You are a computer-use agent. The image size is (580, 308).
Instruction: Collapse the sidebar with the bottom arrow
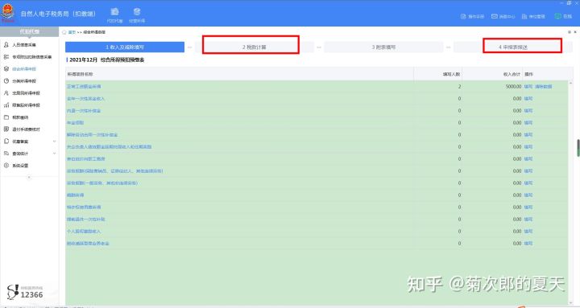click(x=29, y=177)
